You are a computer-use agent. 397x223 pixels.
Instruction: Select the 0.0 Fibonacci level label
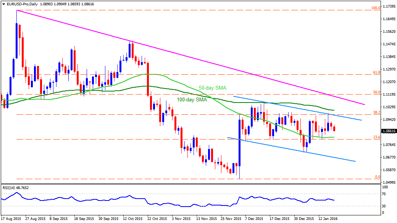[x=378, y=177]
